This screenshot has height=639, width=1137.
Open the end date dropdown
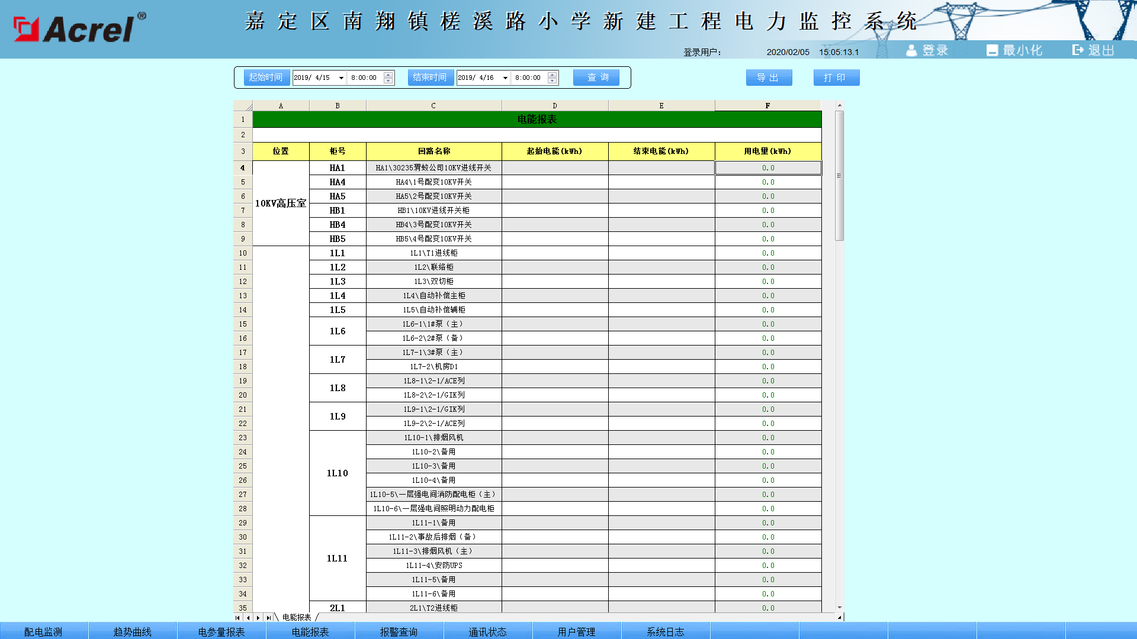click(x=505, y=78)
